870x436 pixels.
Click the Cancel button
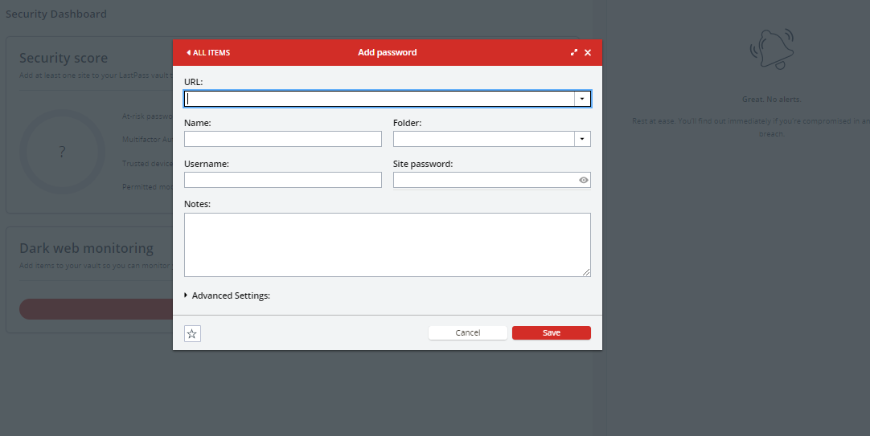coord(468,333)
